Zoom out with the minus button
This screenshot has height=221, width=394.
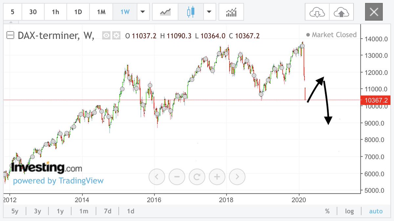(x=177, y=177)
